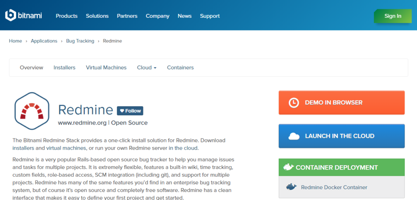This screenshot has height=200, width=417.
Task: Click the Bitnami logo
Action: (x=23, y=15)
